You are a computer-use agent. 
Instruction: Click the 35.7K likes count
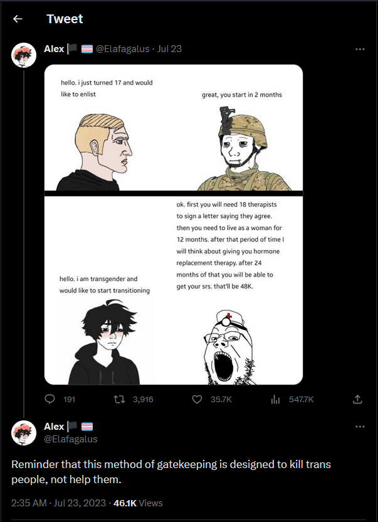221,399
